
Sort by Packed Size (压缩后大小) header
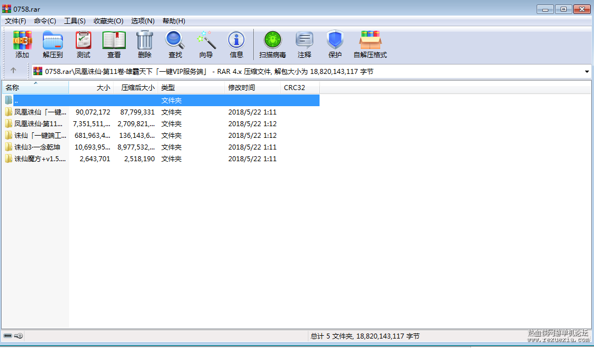136,88
